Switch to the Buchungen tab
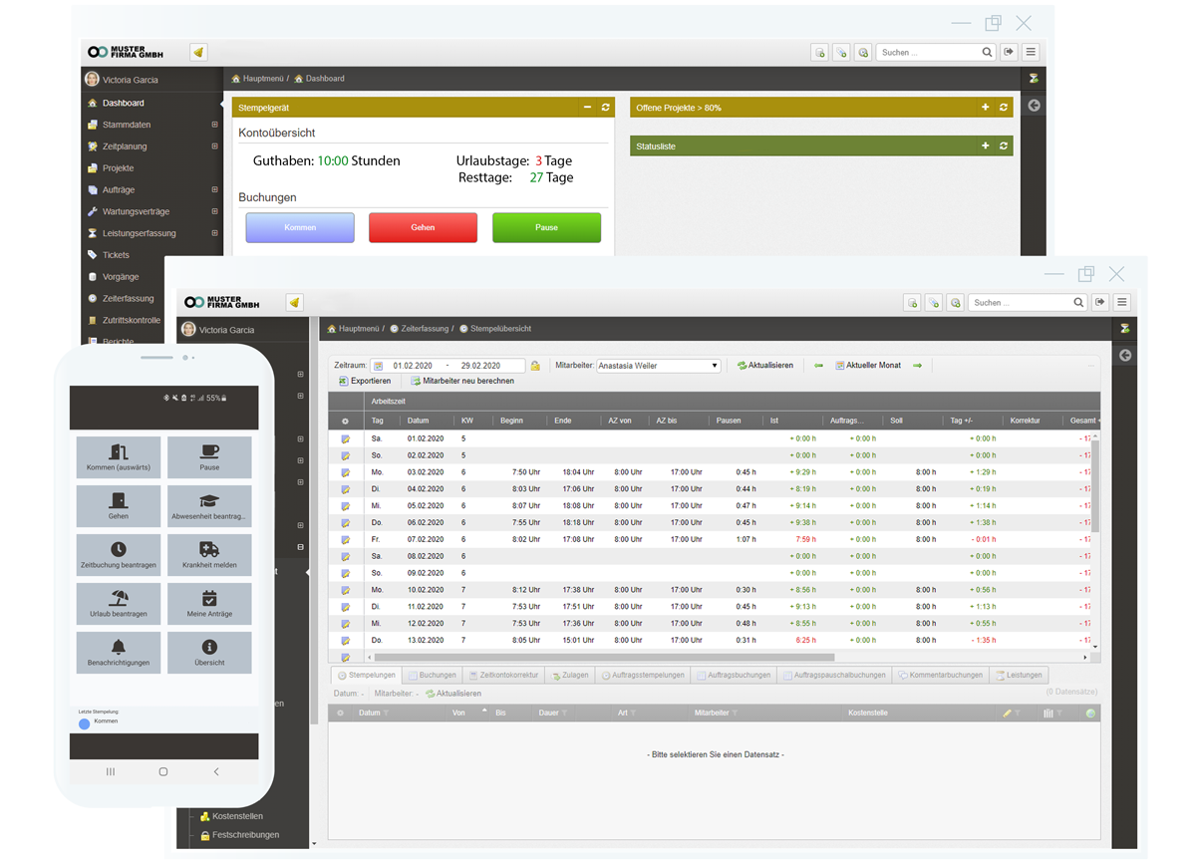 coord(432,675)
